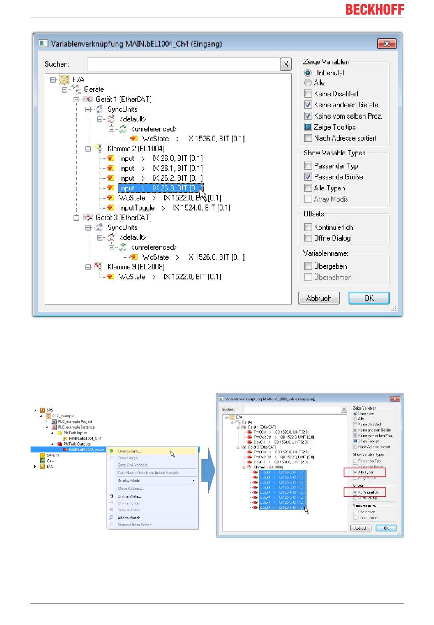Click the PLC_example Instance icon
This screenshot has height=625, width=434.
[54, 427]
